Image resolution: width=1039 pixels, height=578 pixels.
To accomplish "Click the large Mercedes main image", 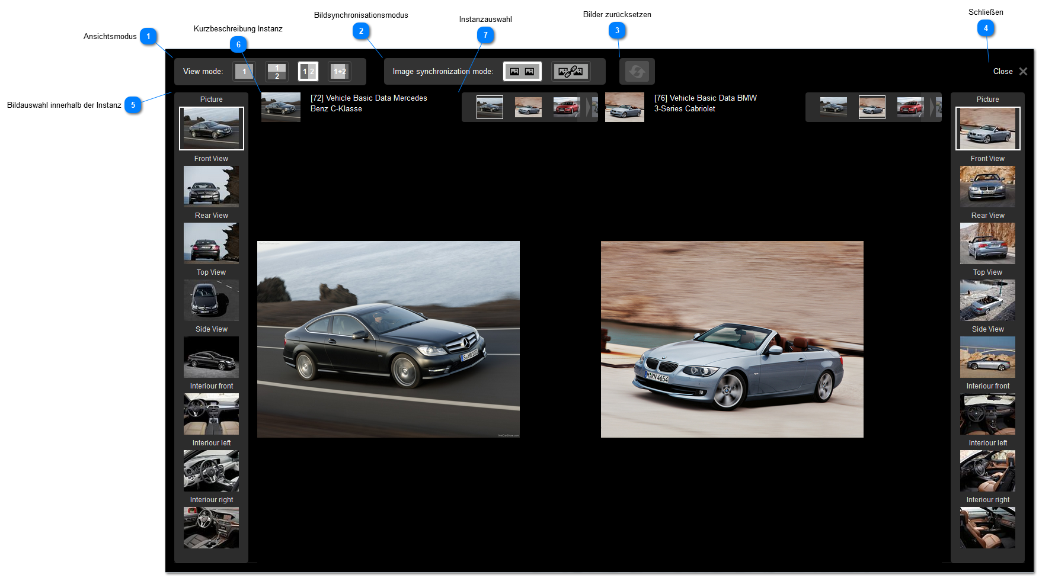I will (x=388, y=339).
